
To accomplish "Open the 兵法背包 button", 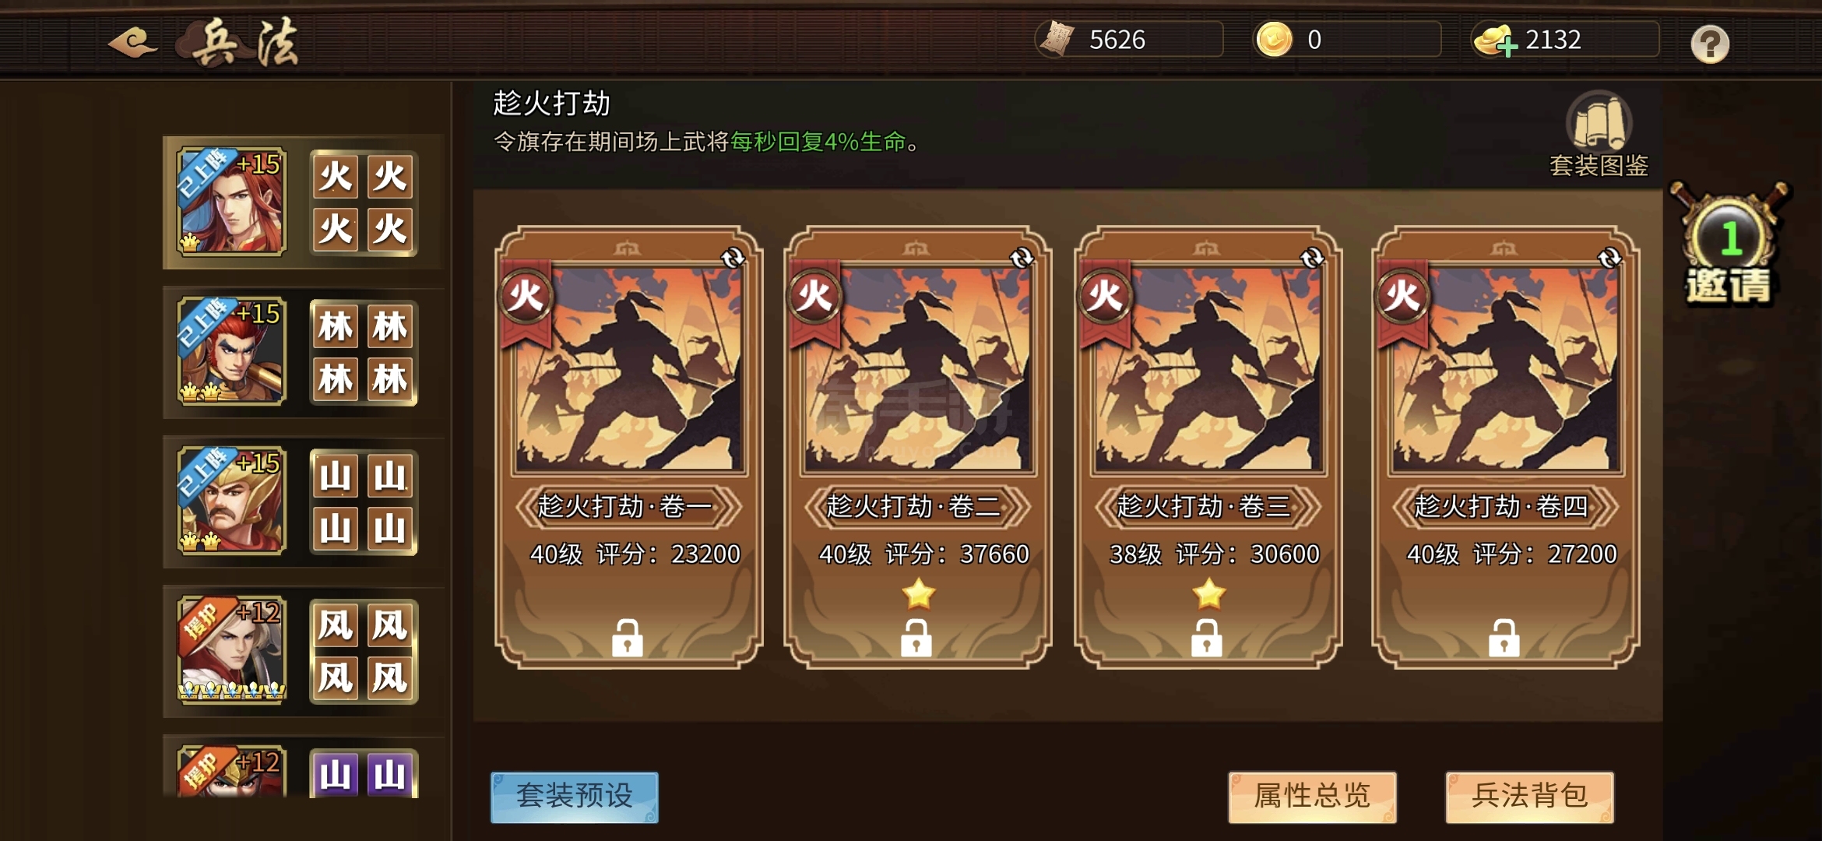I will click(1529, 797).
